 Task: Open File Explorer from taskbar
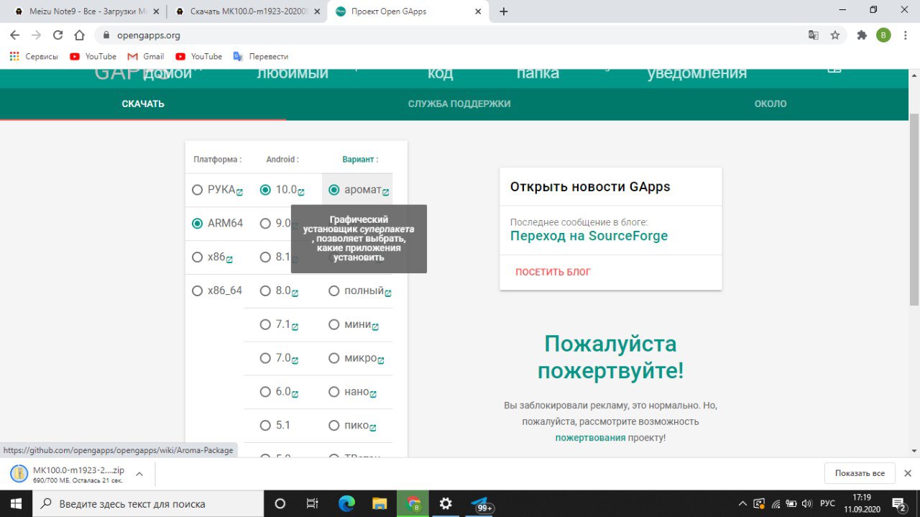pos(379,503)
